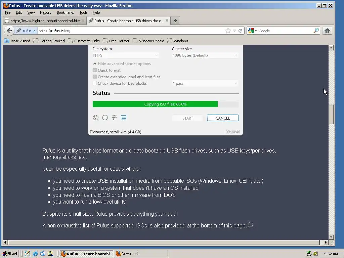The width and height of the screenshot is (344, 258).
Task: Open the View menu
Action: click(x=31, y=12)
